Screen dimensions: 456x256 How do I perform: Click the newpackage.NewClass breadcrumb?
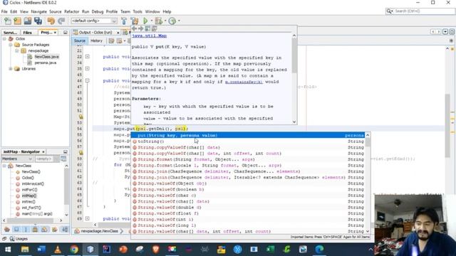pos(100,231)
